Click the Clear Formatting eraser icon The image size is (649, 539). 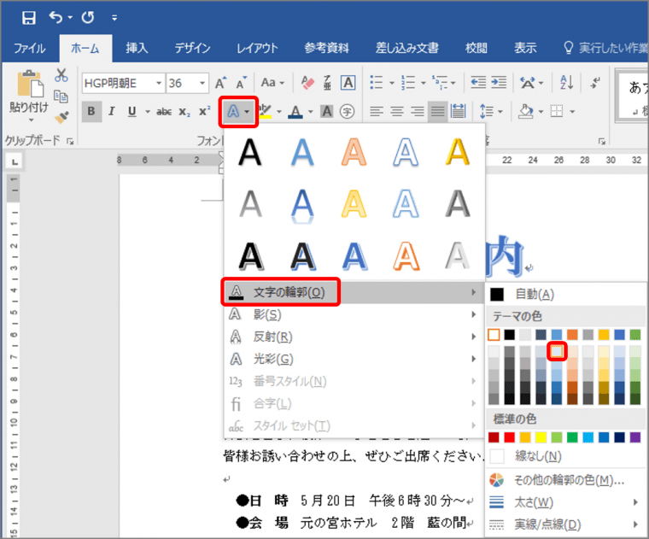(307, 83)
